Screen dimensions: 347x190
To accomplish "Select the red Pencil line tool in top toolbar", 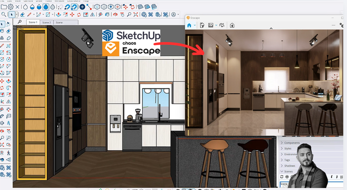I will pyautogui.click(x=29, y=14).
